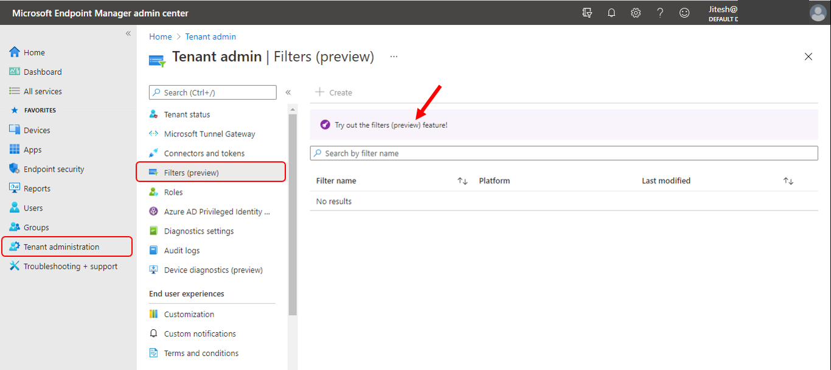Click the No results row text
831x370 pixels.
334,201
